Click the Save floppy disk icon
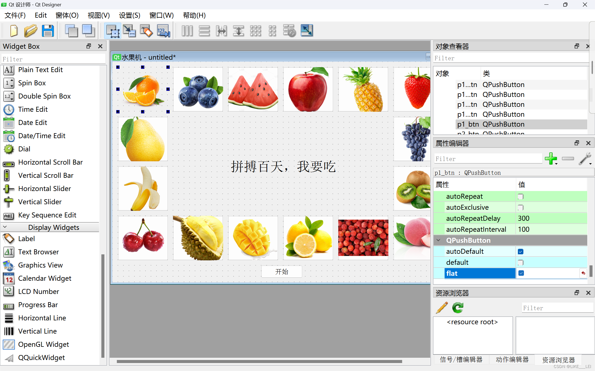 [48, 31]
